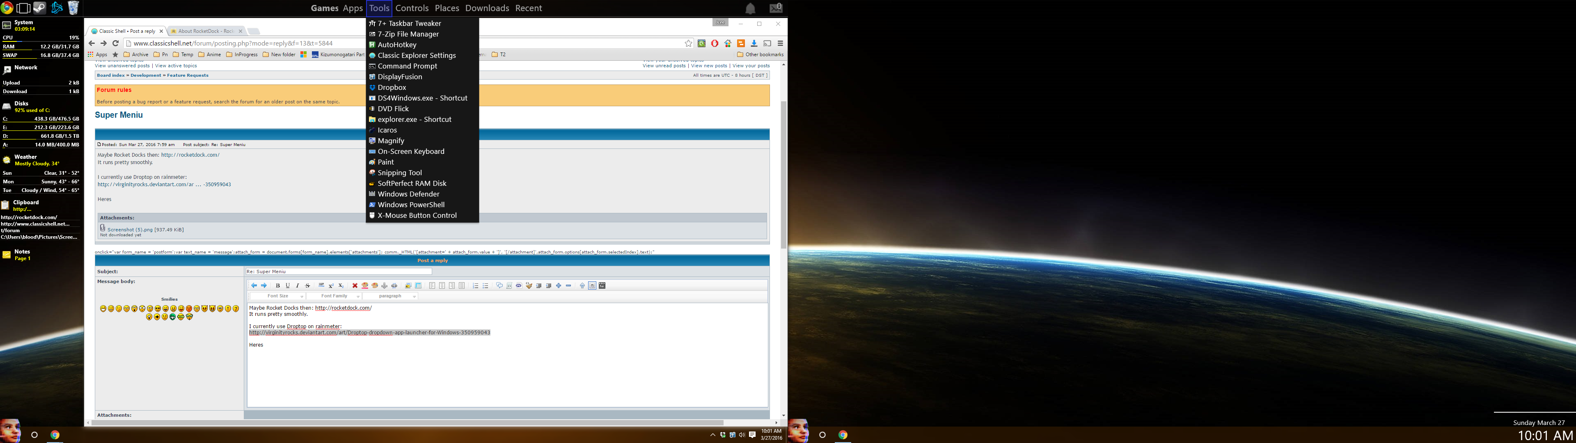Click the page vertical scrollbar thumb
This screenshot has height=443, width=1576.
pos(783,174)
